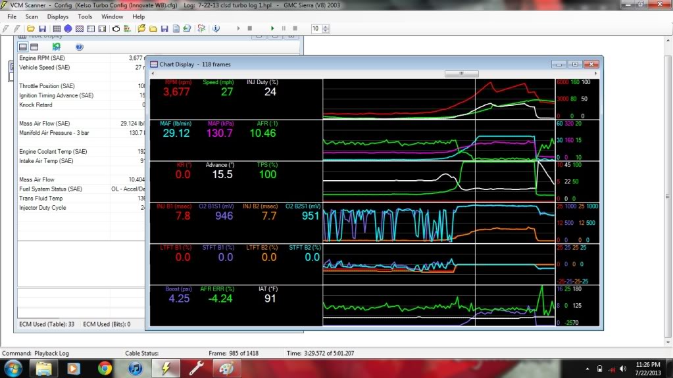Close the Chart Display window
The image size is (673, 378).
point(591,64)
